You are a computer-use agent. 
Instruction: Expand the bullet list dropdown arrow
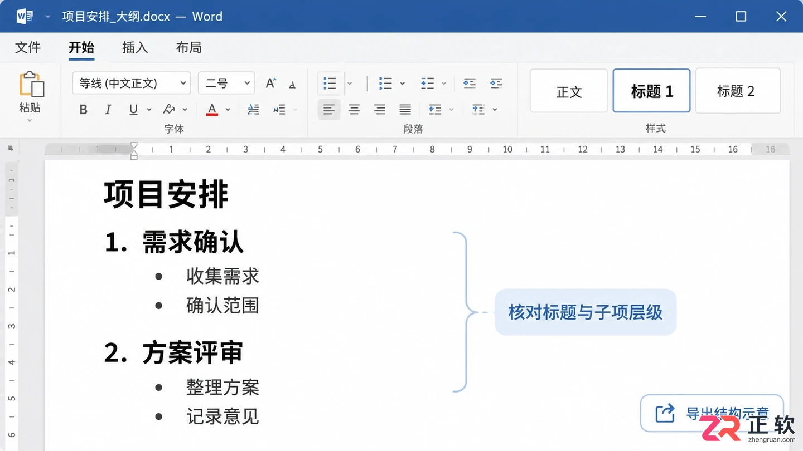[x=350, y=84]
